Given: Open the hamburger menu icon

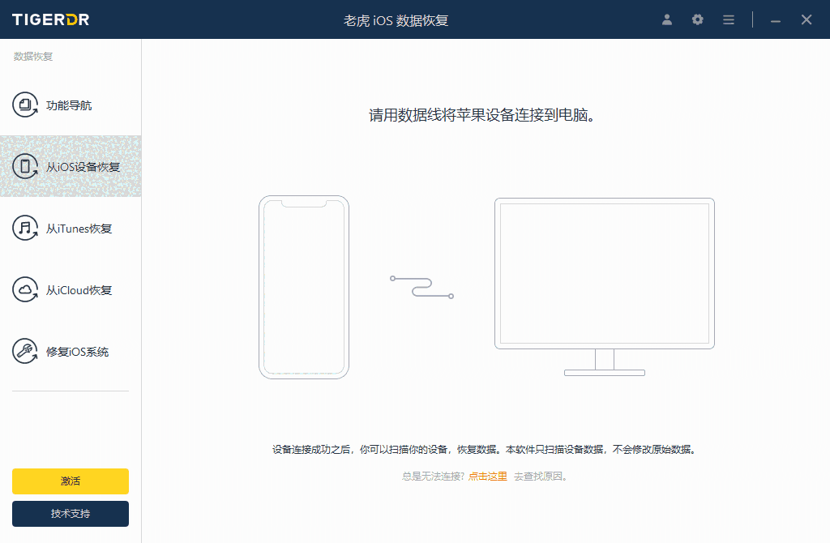Looking at the screenshot, I should (728, 19).
